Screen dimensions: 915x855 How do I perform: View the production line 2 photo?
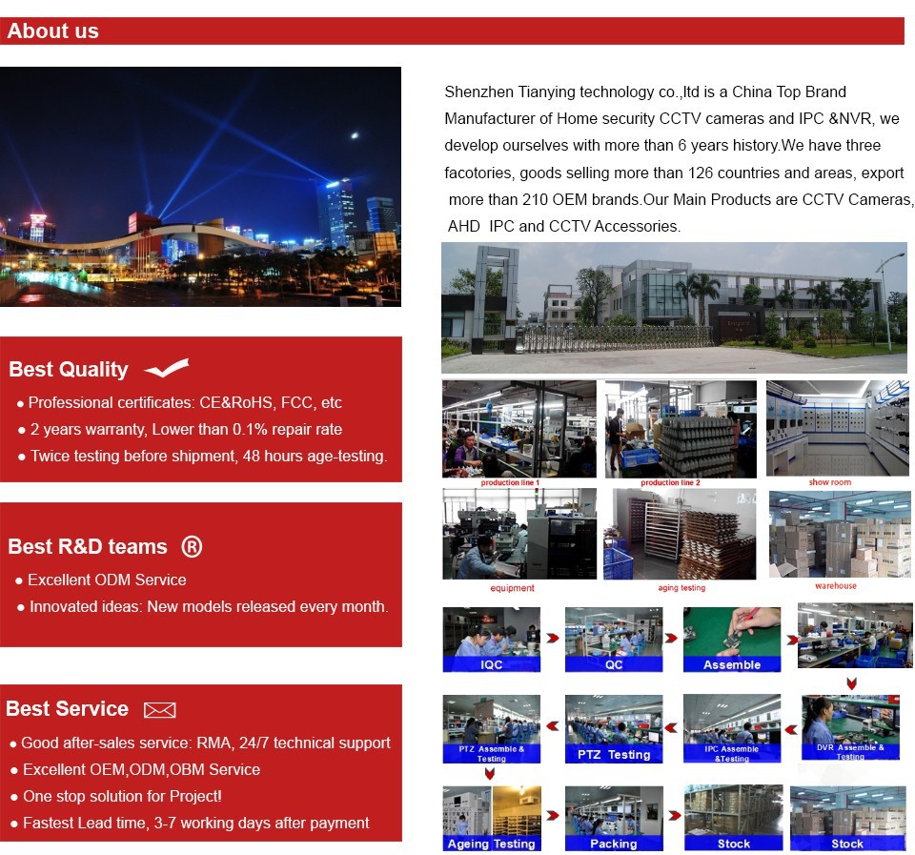point(680,428)
